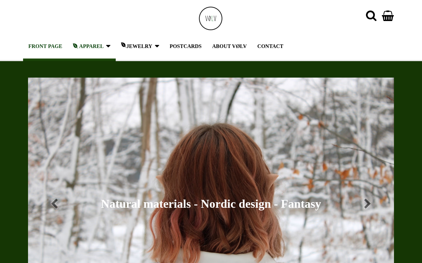Expand the Jewelry dropdown arrow
Viewport: 422px width, 263px height.
pos(157,46)
